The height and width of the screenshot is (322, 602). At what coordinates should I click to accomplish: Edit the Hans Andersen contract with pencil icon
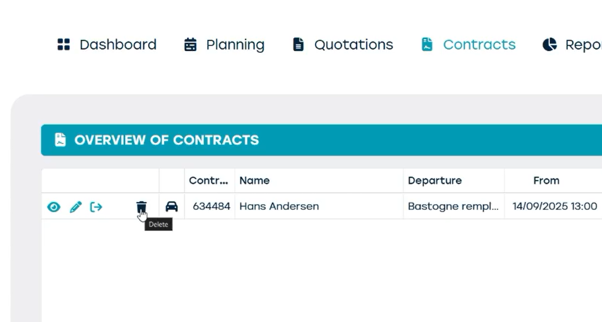[x=76, y=207]
